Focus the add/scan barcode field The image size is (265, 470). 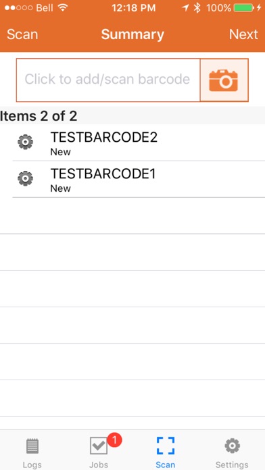(x=108, y=80)
